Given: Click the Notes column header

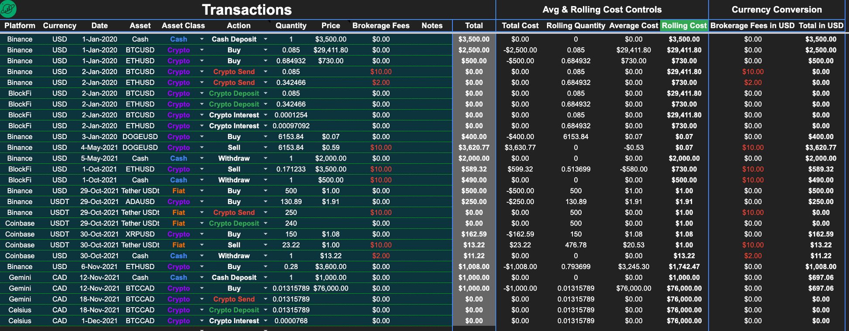Looking at the screenshot, I should (x=431, y=26).
